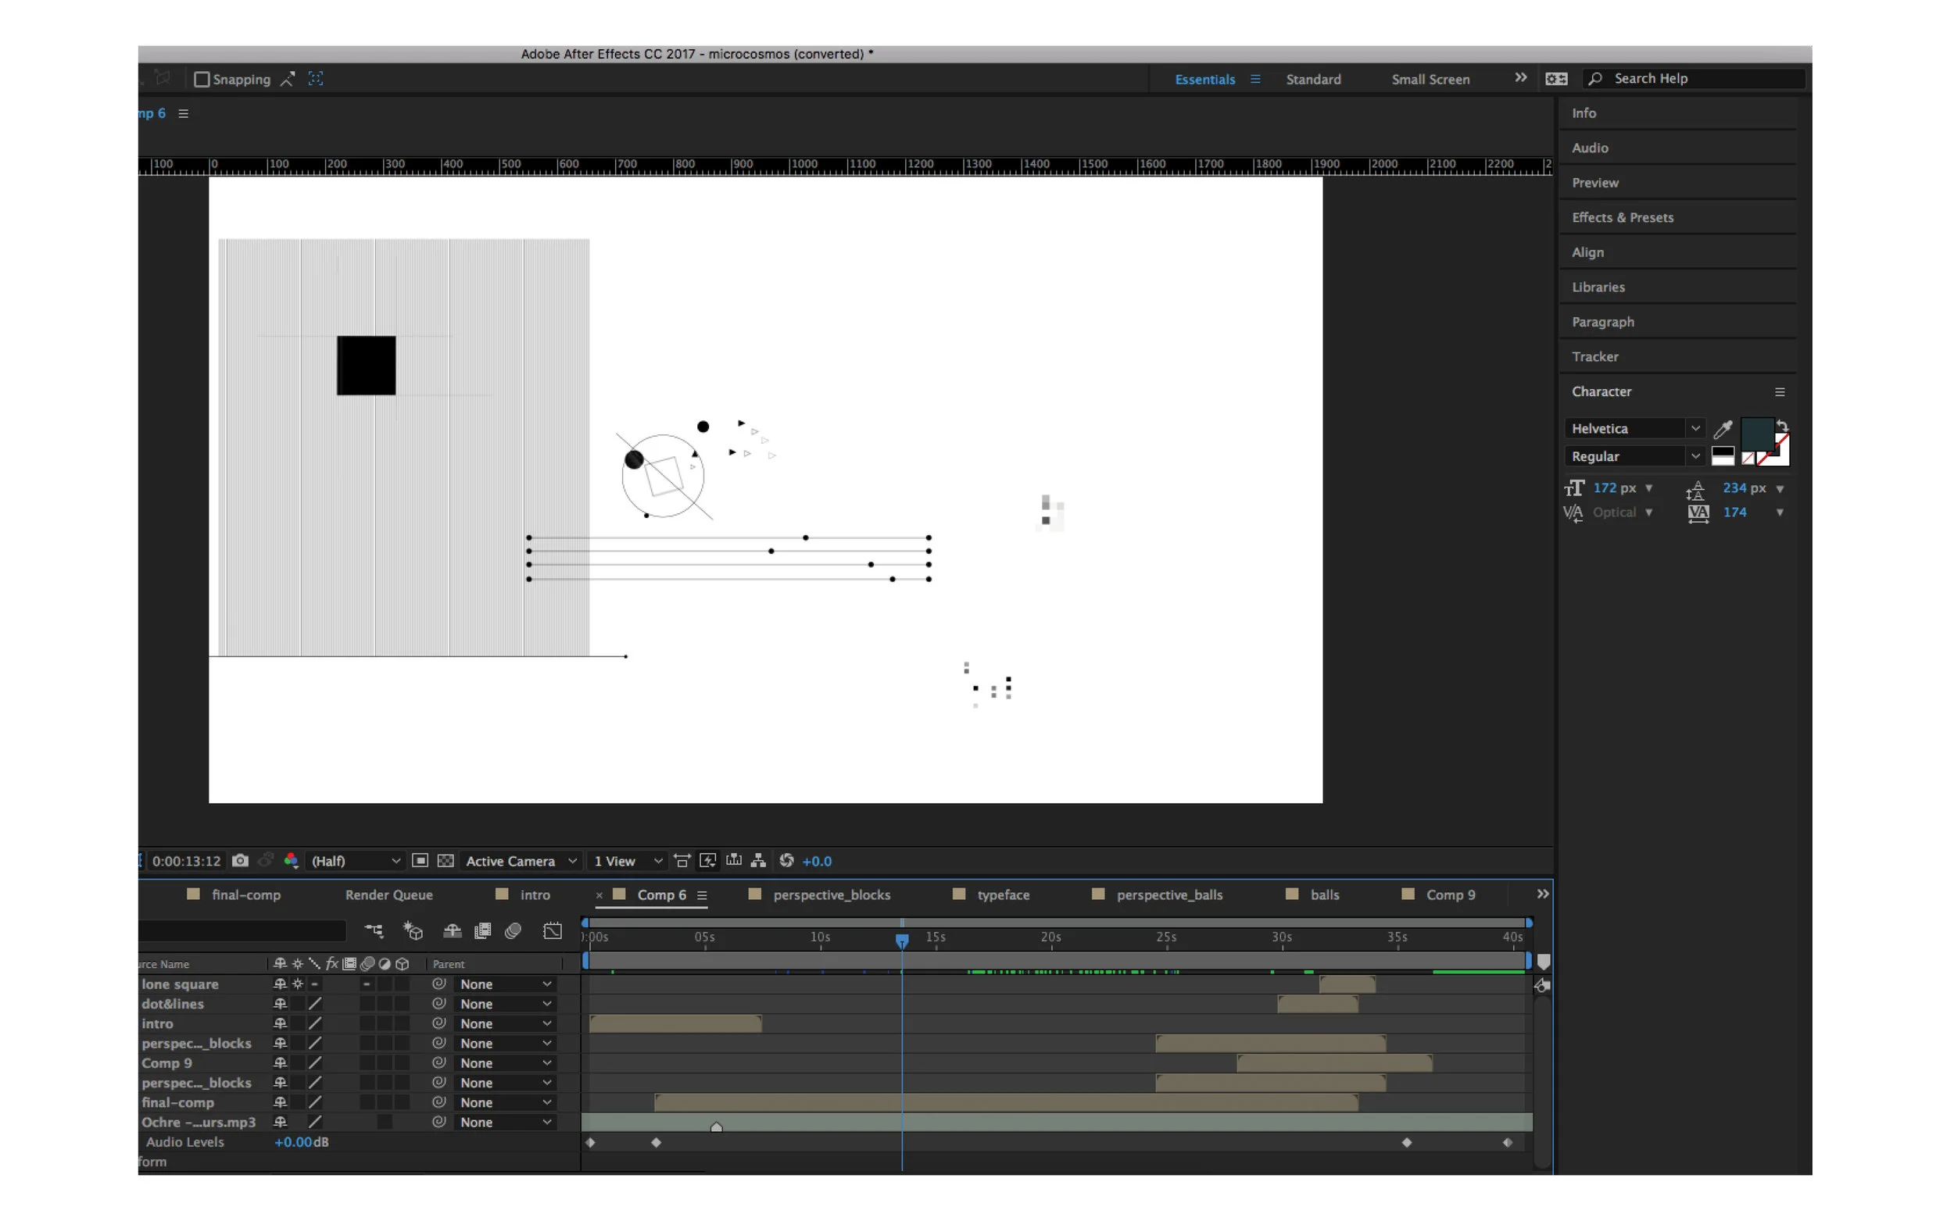Viewport: 1954px width, 1221px height.
Task: Open the 1 View layout dropdown
Action: [628, 861]
